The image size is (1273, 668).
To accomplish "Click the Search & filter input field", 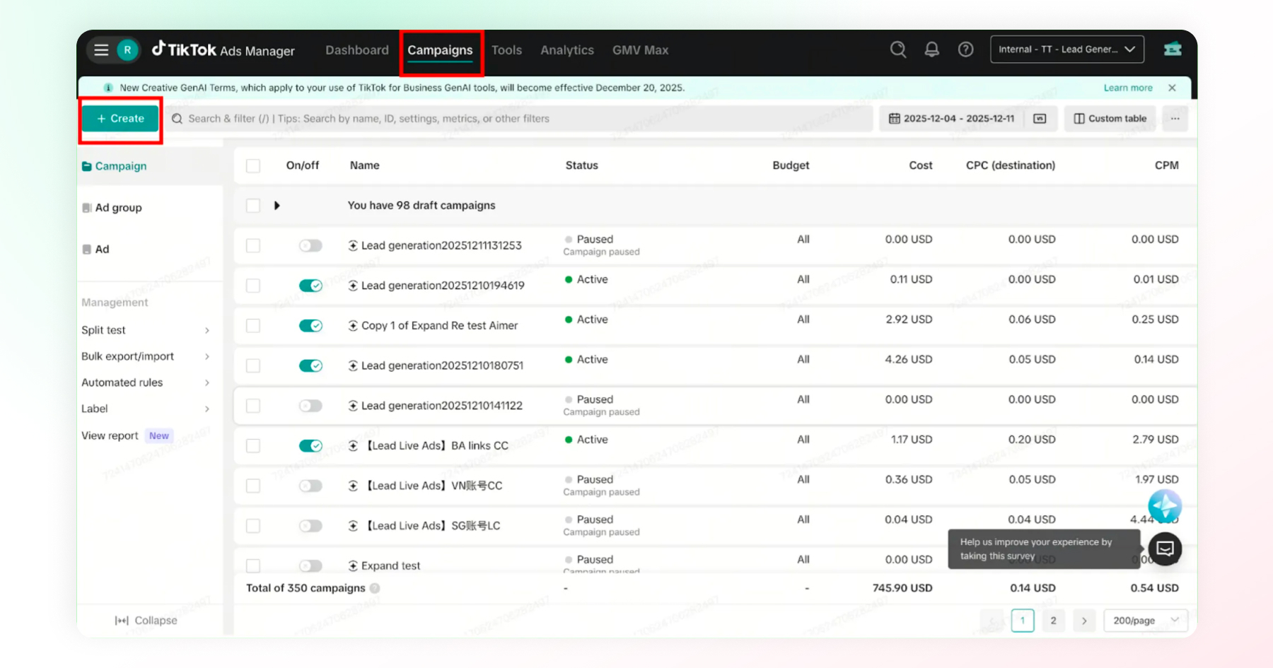I will pos(520,119).
